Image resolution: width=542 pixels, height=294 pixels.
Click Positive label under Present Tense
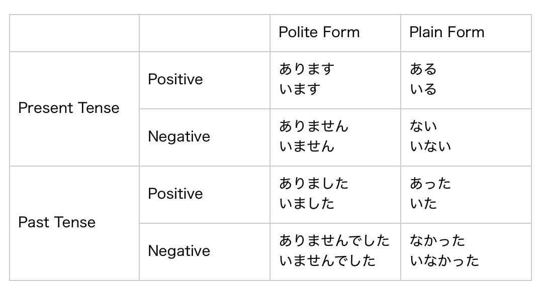(175, 79)
